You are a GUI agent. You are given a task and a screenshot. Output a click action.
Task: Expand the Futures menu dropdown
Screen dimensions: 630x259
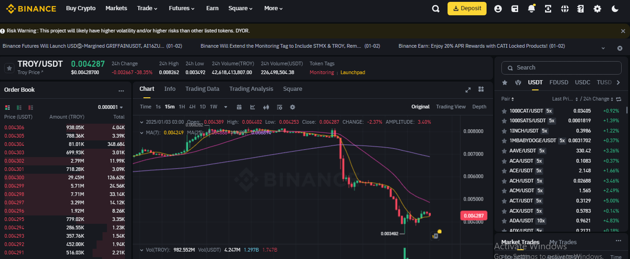(x=182, y=8)
